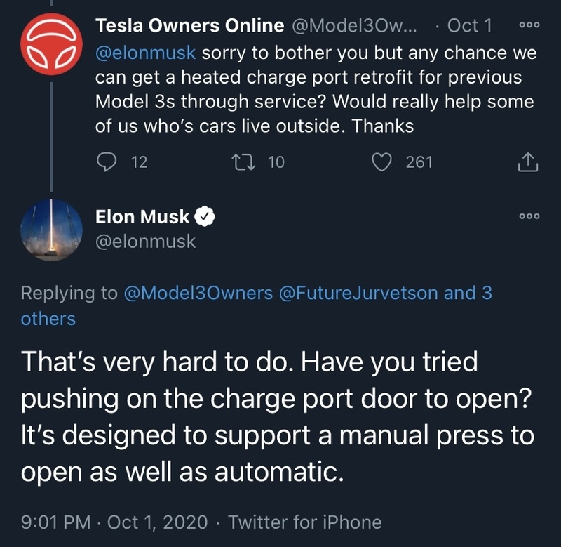Click the Elon Musk display name

142,218
